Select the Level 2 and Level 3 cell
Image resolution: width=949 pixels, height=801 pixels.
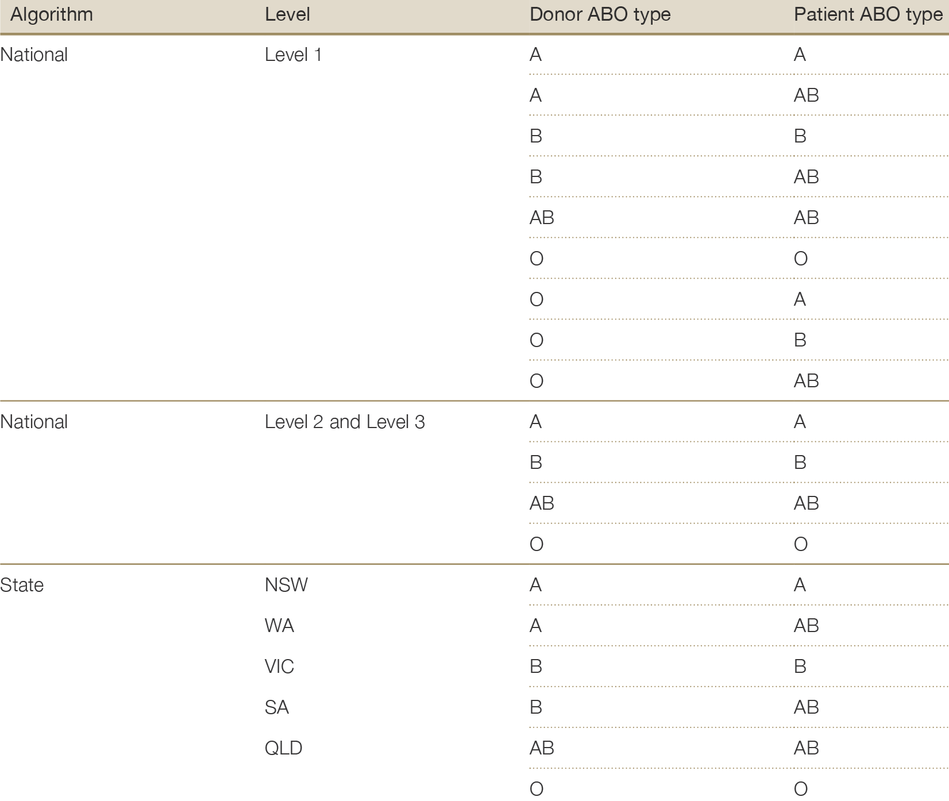(345, 422)
